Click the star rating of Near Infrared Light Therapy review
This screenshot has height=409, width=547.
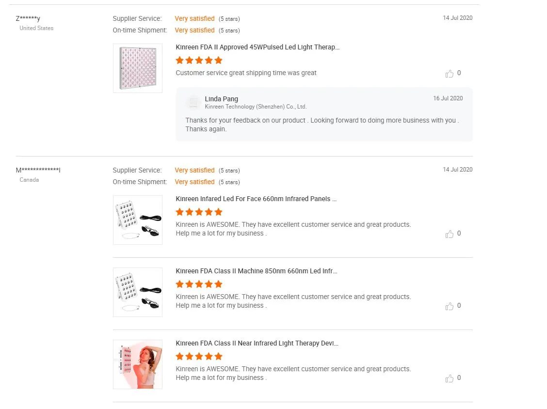click(x=199, y=356)
